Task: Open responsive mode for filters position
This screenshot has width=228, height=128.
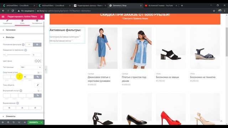Action: [23, 44]
